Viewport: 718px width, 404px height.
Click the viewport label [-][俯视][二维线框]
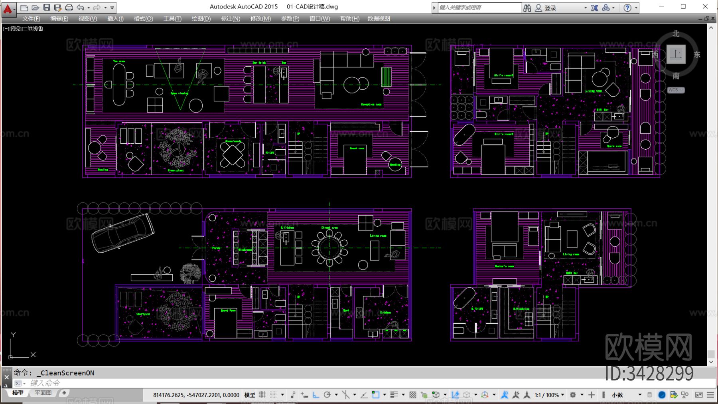coord(23,29)
